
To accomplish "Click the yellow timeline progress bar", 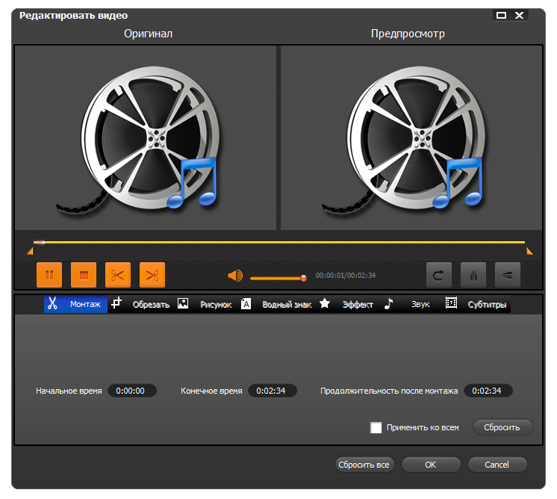I will click(278, 242).
